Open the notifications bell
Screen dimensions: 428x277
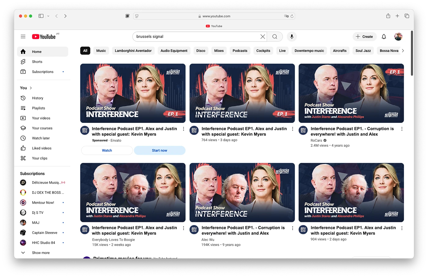pos(384,37)
